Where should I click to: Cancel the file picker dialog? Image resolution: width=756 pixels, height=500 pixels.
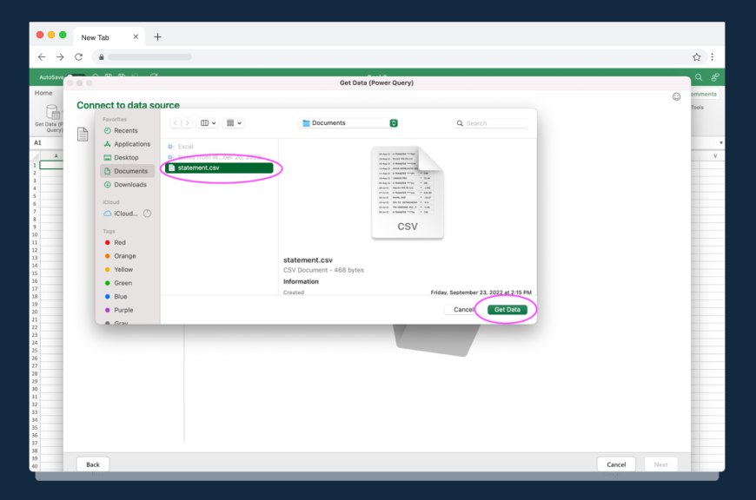click(x=463, y=309)
